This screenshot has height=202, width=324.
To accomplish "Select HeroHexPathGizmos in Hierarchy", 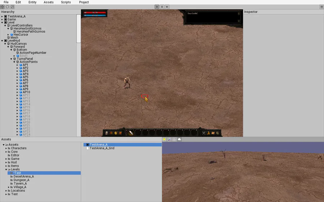I will coord(31,32).
